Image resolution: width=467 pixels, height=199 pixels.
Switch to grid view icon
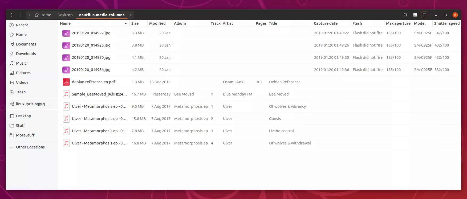pyautogui.click(x=415, y=15)
